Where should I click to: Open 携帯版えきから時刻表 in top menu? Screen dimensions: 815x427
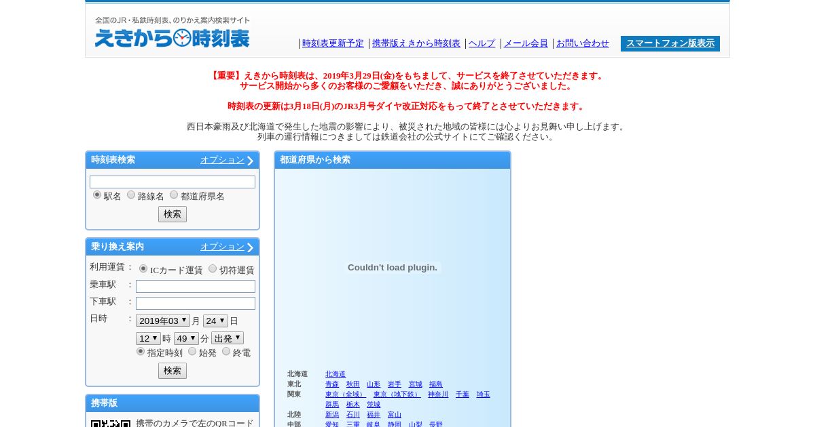tap(416, 43)
